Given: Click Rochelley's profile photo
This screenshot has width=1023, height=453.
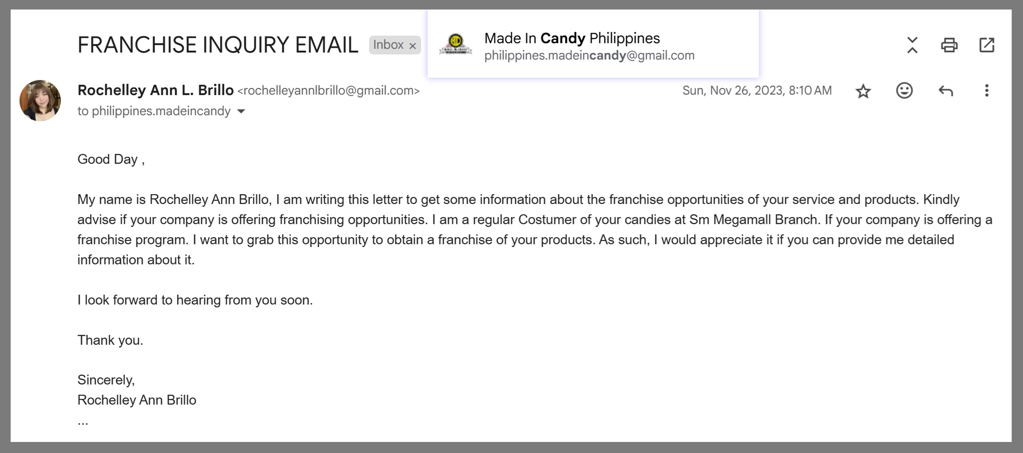Looking at the screenshot, I should coord(40,100).
